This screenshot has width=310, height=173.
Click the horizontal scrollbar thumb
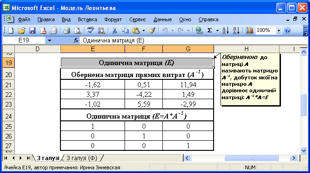tap(251, 158)
